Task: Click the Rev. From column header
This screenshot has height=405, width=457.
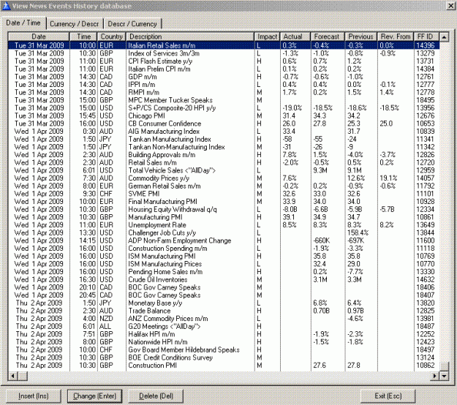Action: click(396, 37)
